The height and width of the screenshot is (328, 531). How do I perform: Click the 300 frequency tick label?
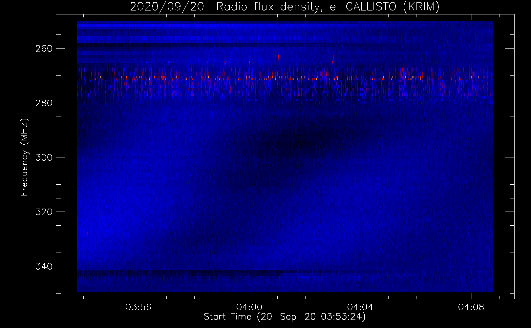(x=44, y=157)
